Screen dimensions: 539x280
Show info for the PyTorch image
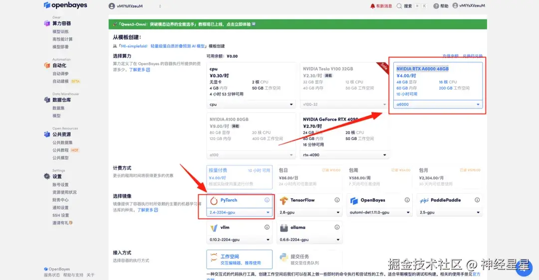[267, 200]
